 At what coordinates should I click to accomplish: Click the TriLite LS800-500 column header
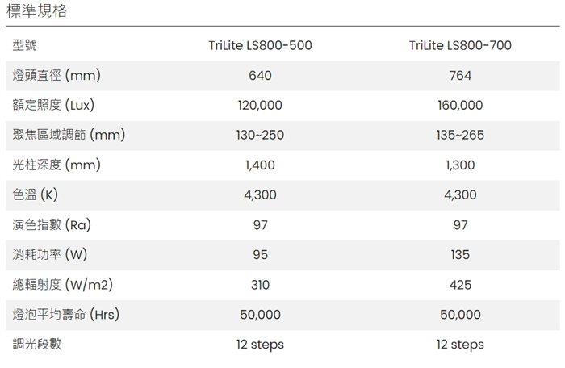click(x=260, y=45)
